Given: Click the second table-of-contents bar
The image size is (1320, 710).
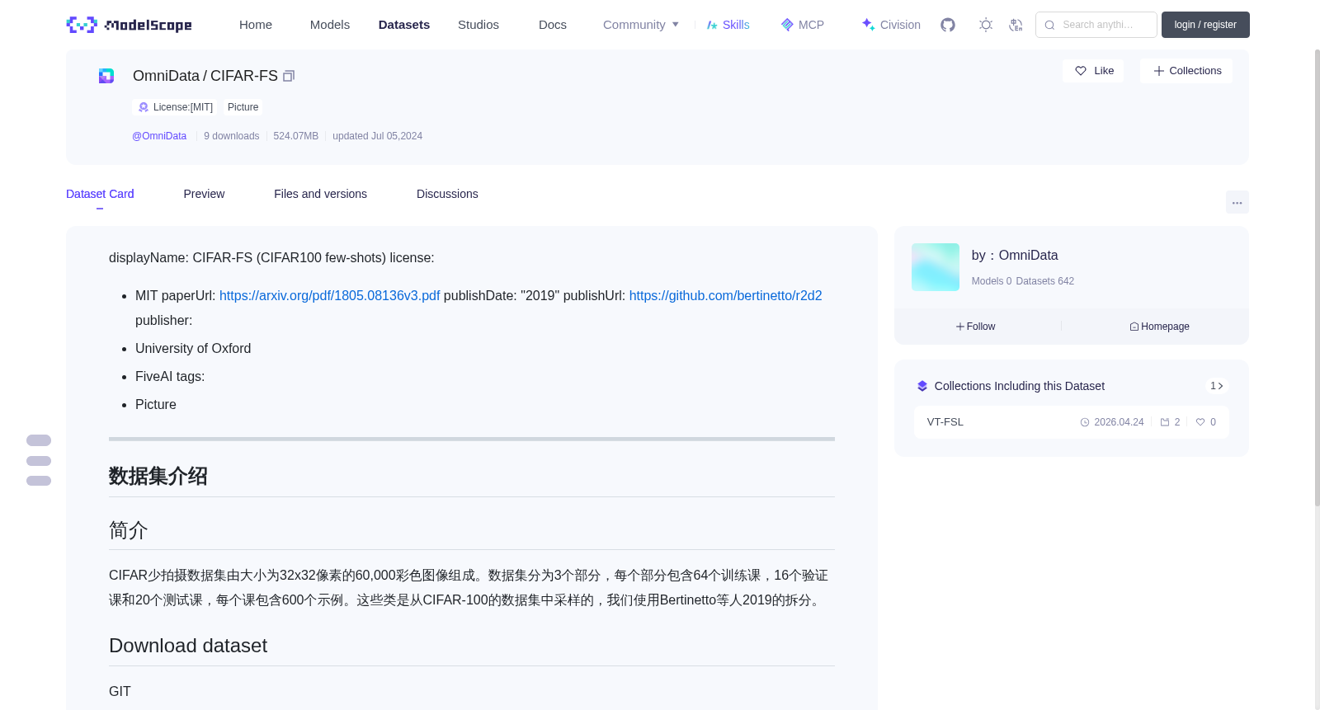Looking at the screenshot, I should point(39,461).
